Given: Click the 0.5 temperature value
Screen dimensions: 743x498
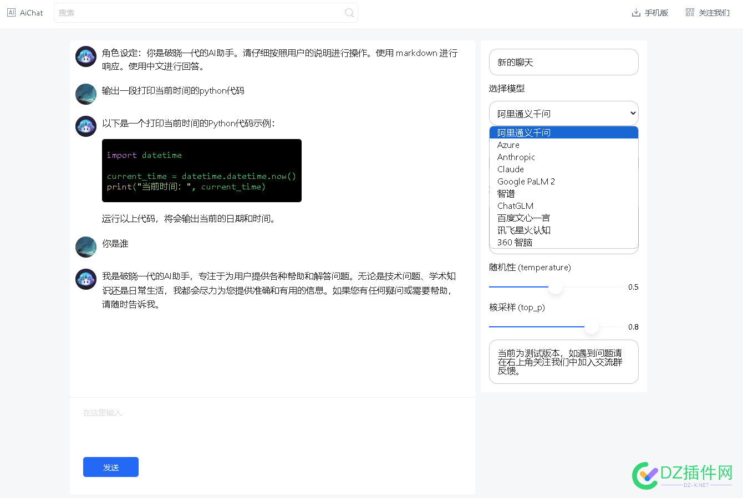Looking at the screenshot, I should click(633, 287).
